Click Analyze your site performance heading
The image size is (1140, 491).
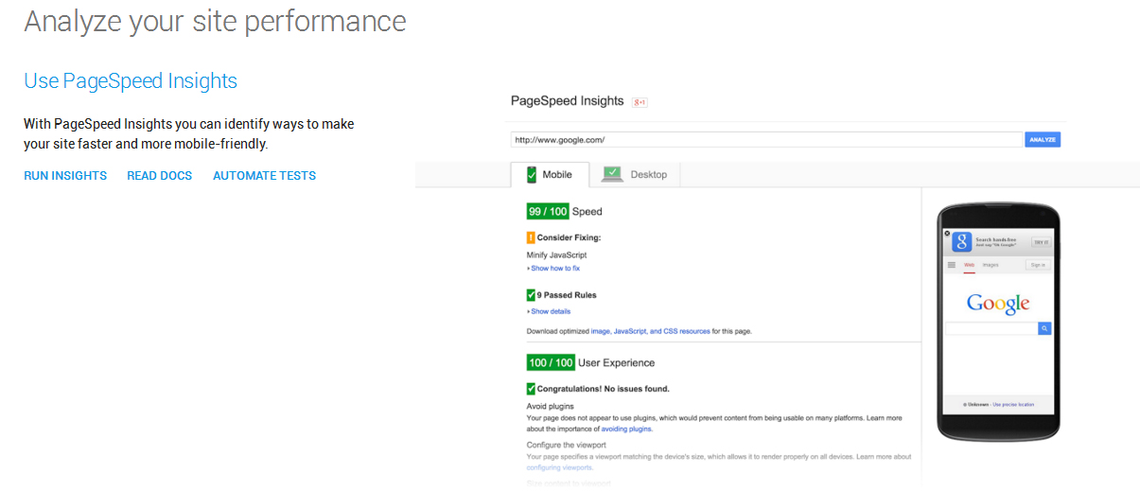point(215,21)
